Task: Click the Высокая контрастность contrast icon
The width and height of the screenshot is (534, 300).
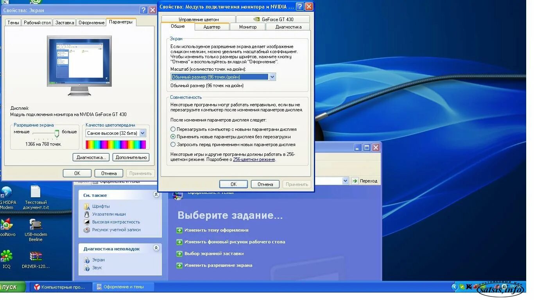Action: [x=87, y=222]
